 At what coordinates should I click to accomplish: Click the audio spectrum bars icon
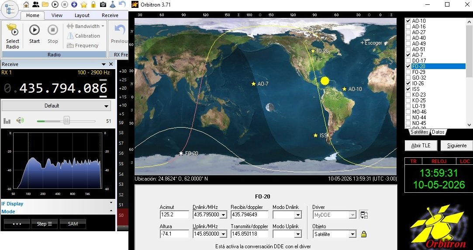(x=7, y=121)
